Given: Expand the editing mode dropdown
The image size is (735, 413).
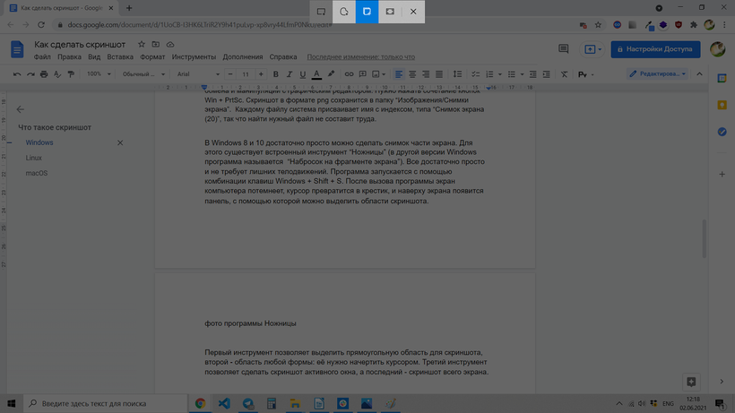Looking at the screenshot, I should (x=659, y=74).
